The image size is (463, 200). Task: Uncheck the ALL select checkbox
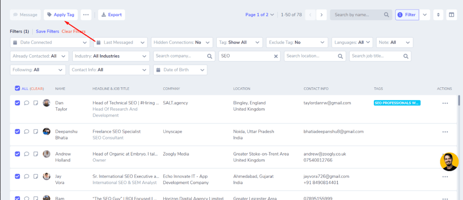coord(17,88)
